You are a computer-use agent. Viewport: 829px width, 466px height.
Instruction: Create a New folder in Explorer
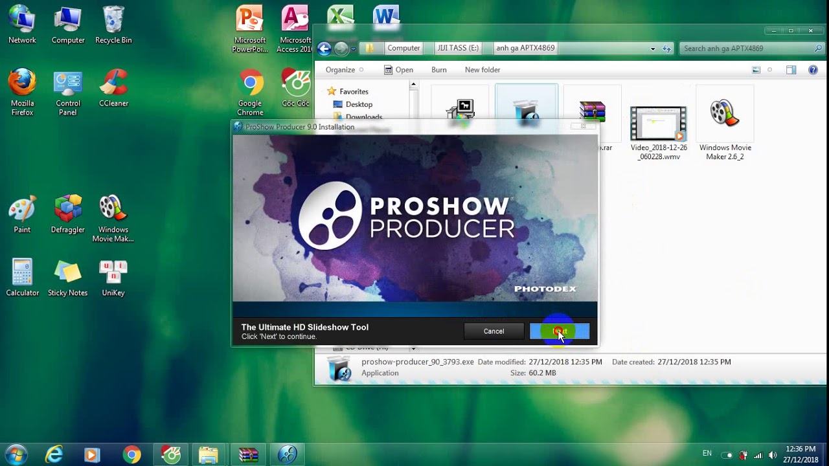tap(483, 70)
